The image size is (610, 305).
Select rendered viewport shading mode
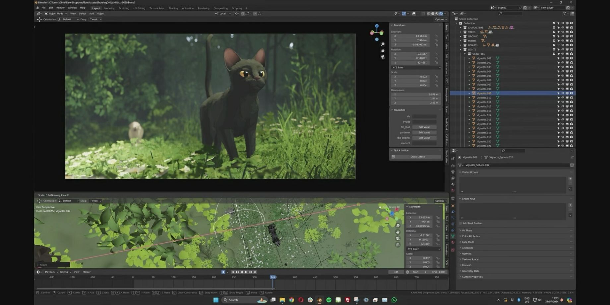[441, 14]
